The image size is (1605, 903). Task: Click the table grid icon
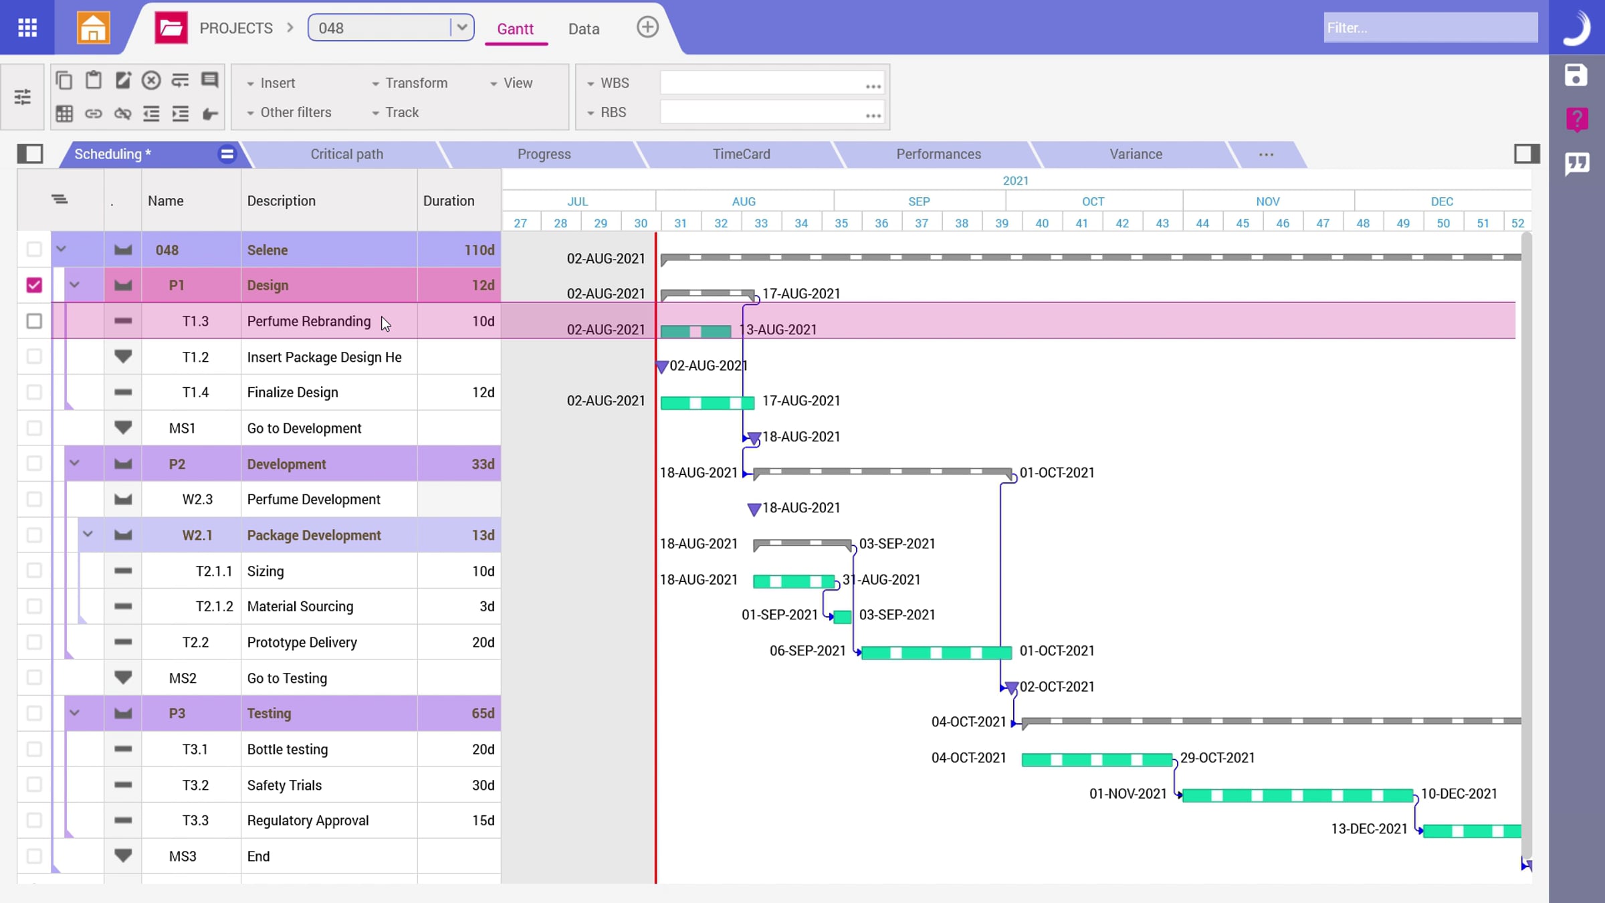point(64,113)
